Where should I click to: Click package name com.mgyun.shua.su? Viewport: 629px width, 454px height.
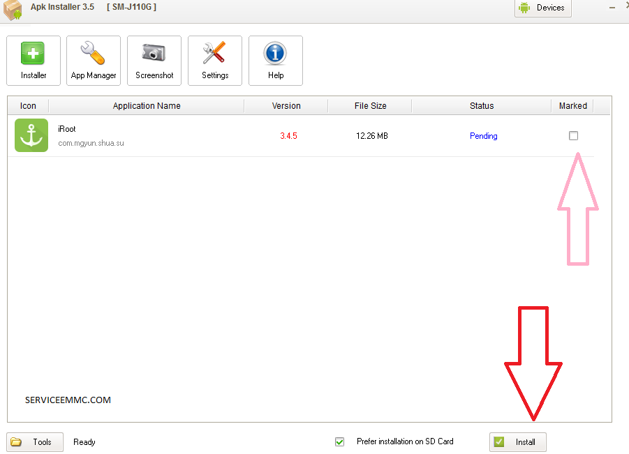[x=91, y=143]
